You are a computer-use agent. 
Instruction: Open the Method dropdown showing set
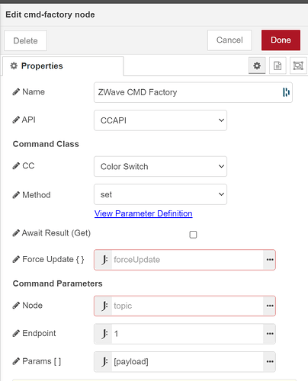[160, 194]
